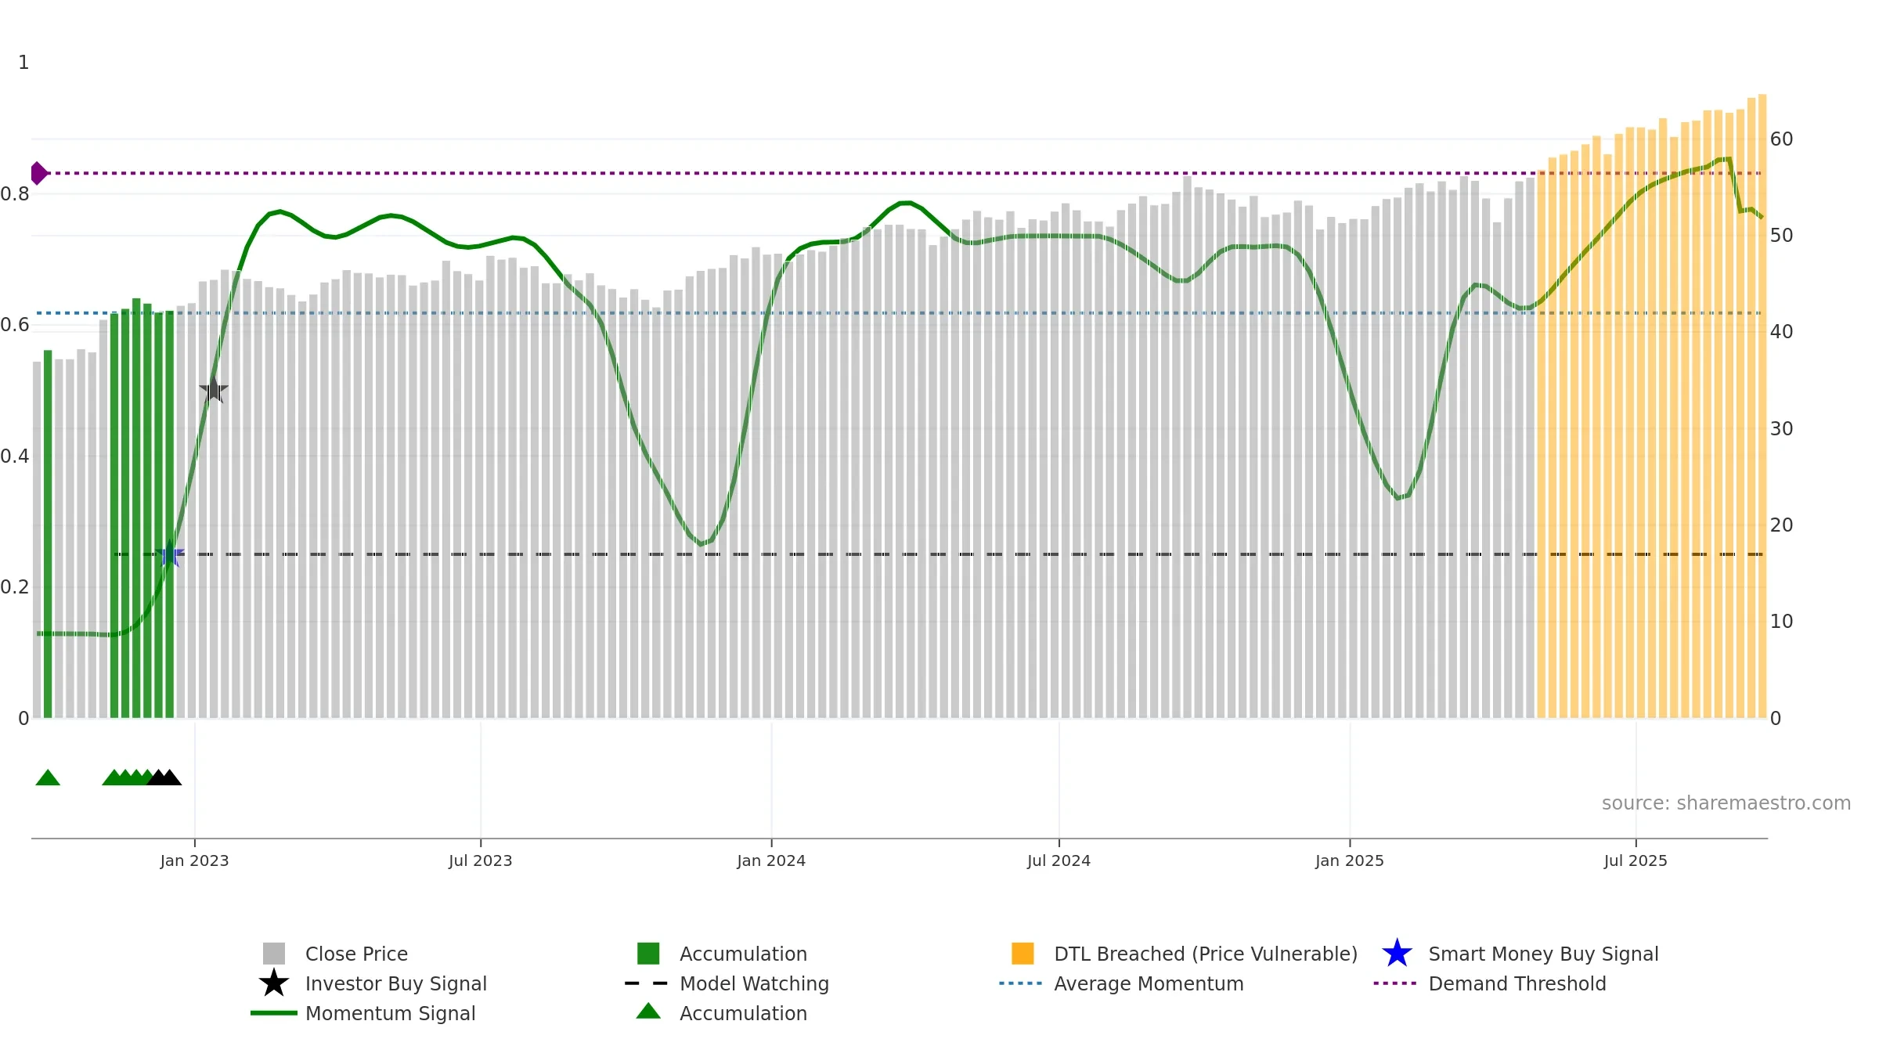This screenshot has width=1879, height=1057.
Task: Toggle the Average Momentum legend entry
Action: tap(1121, 983)
